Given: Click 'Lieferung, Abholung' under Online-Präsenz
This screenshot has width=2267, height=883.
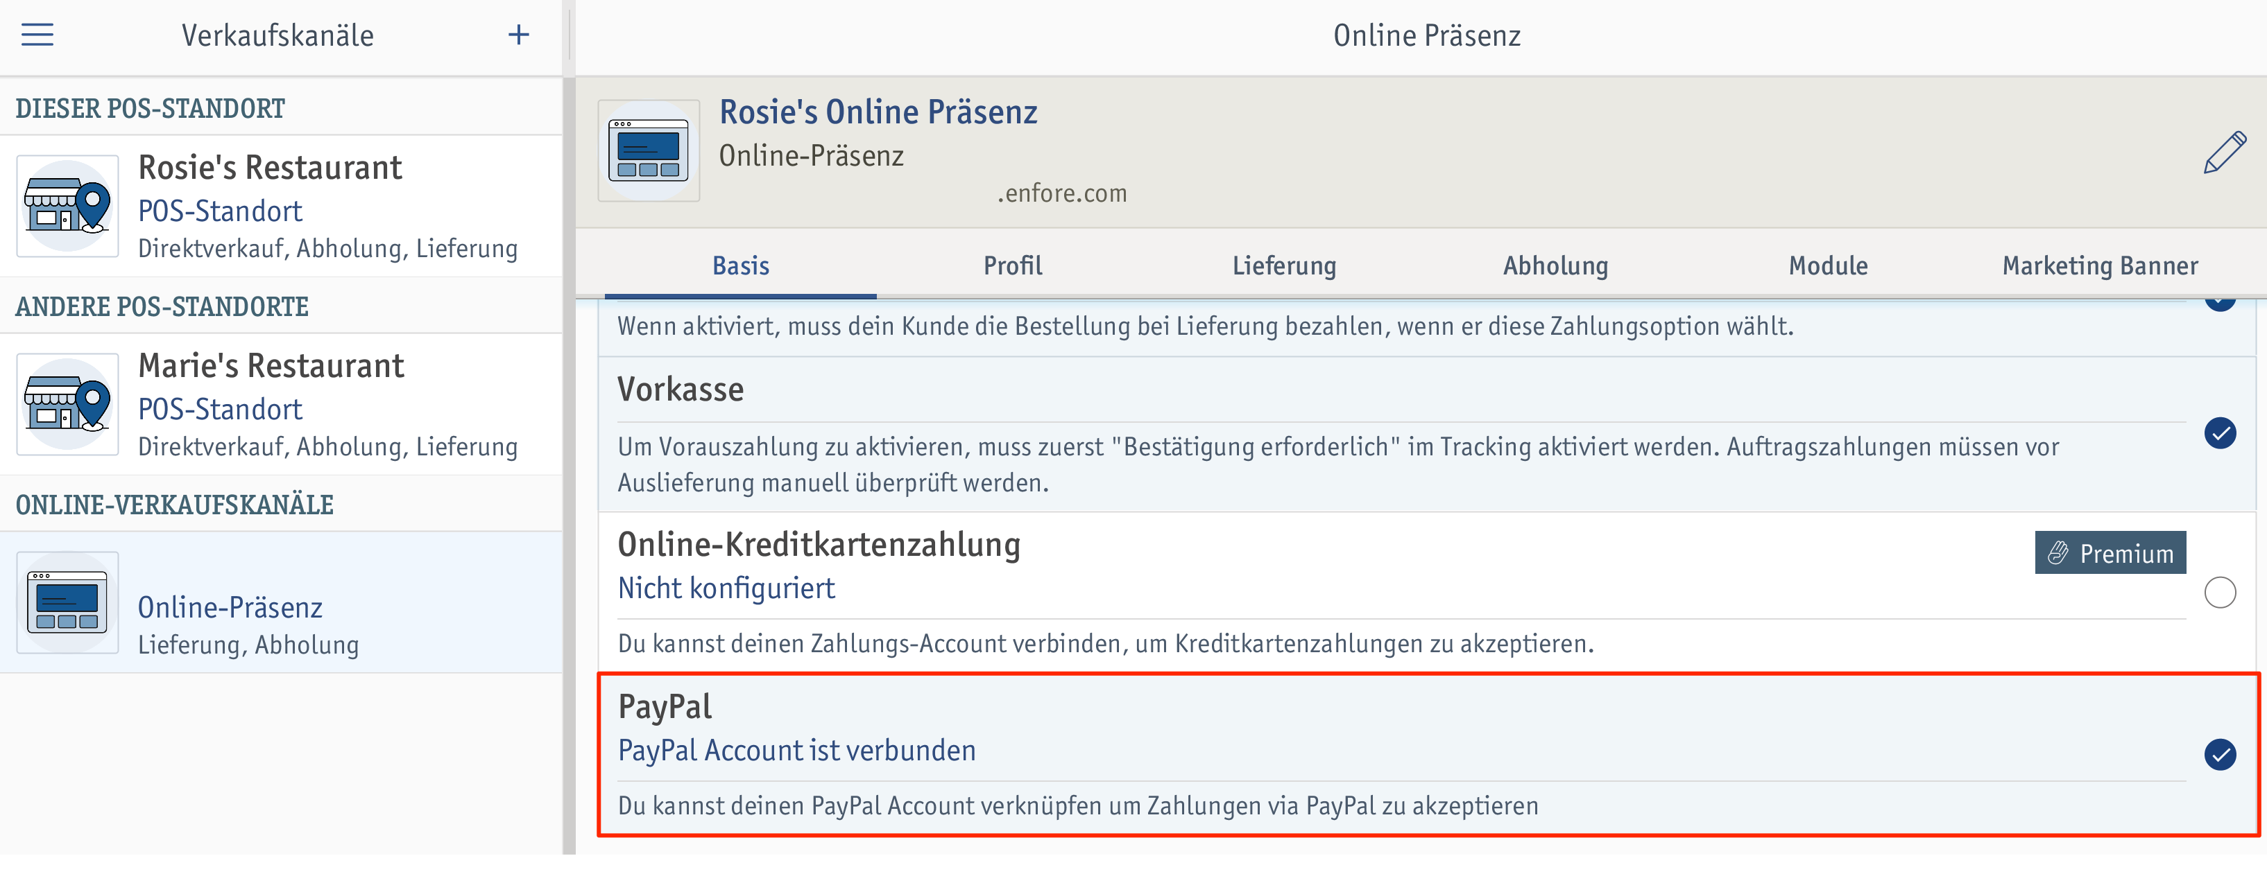Looking at the screenshot, I should (x=248, y=645).
